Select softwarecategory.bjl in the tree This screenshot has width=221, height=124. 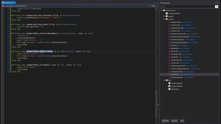click(x=178, y=66)
